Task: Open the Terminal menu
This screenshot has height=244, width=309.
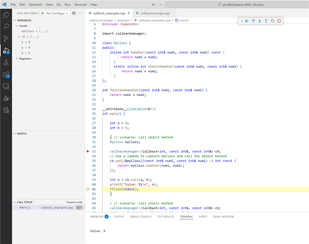Action: [80, 5]
